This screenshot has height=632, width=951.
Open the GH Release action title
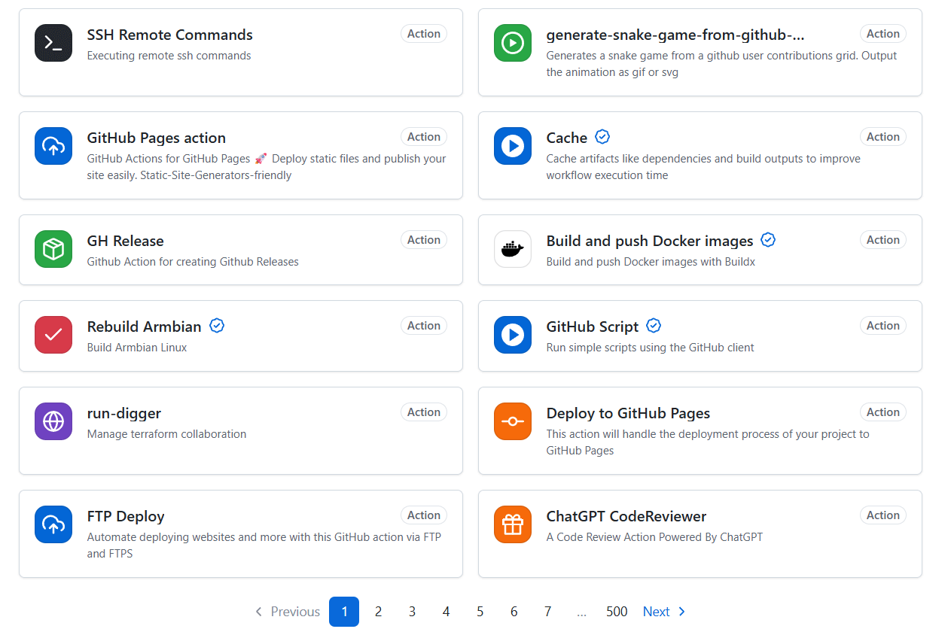(x=126, y=241)
